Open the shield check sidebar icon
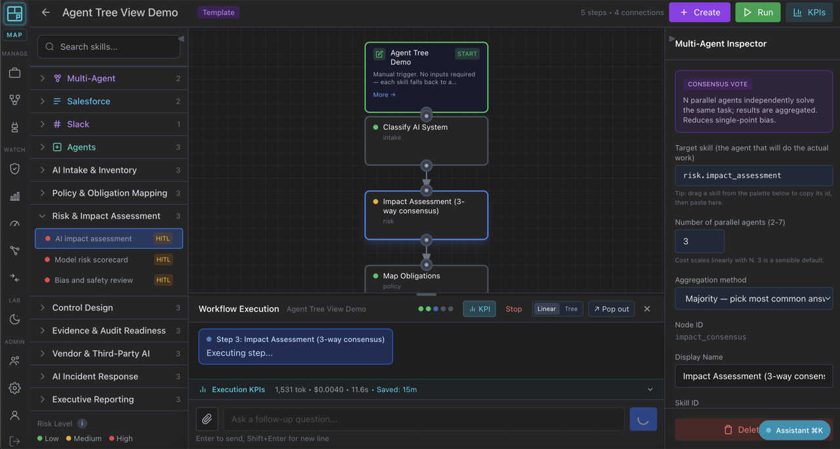 point(14,169)
